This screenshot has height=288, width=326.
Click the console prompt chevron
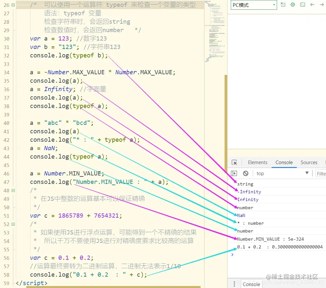[232, 255]
